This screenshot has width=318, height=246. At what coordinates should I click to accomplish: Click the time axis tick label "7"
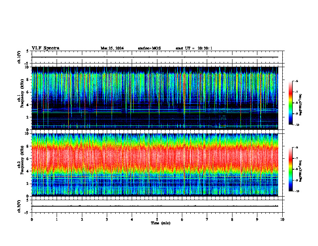(207, 219)
